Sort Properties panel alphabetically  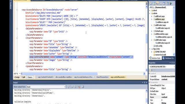pos(152,70)
